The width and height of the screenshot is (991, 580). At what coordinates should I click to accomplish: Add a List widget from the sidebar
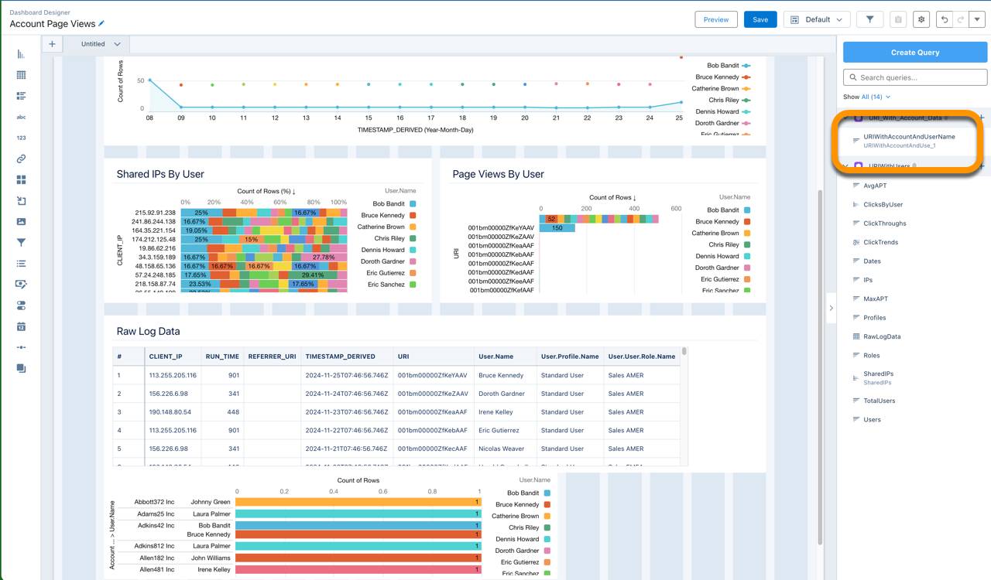pos(21,264)
